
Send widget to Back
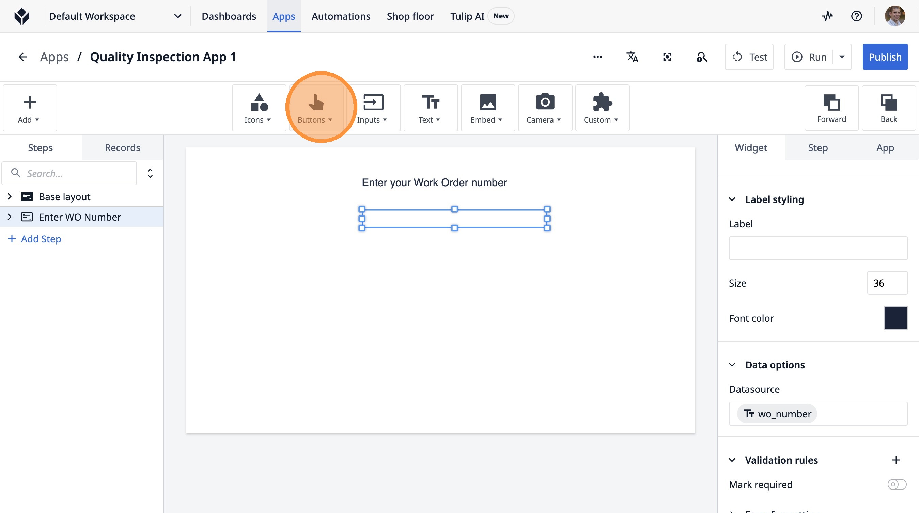888,108
